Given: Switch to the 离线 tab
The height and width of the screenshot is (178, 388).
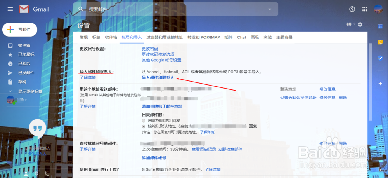Looking at the screenshot, I should click(267, 37).
